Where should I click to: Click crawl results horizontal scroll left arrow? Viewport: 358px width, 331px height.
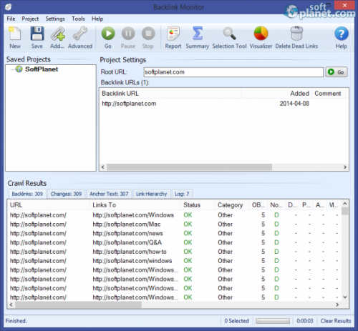click(11, 305)
